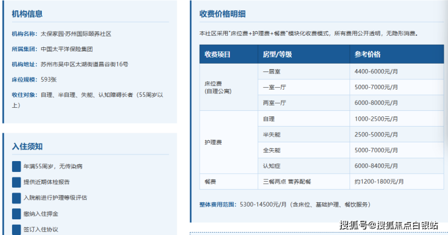This screenshot has width=448, height=235.
Task: Click the 认知症 care level cell
Action: pyautogui.click(x=304, y=166)
